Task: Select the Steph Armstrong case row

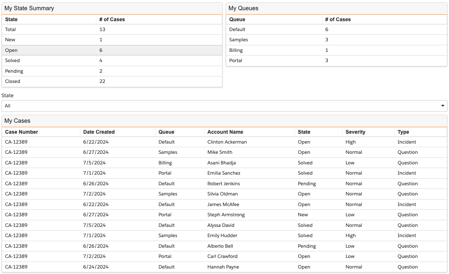Action: (224, 215)
